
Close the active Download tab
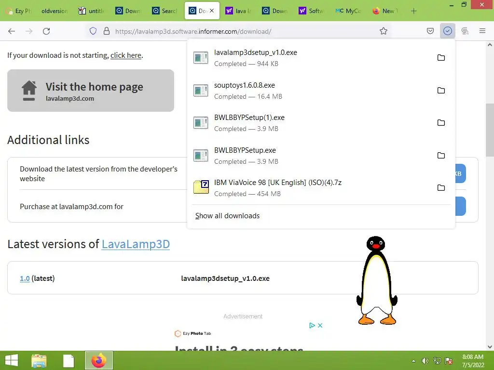212,11
